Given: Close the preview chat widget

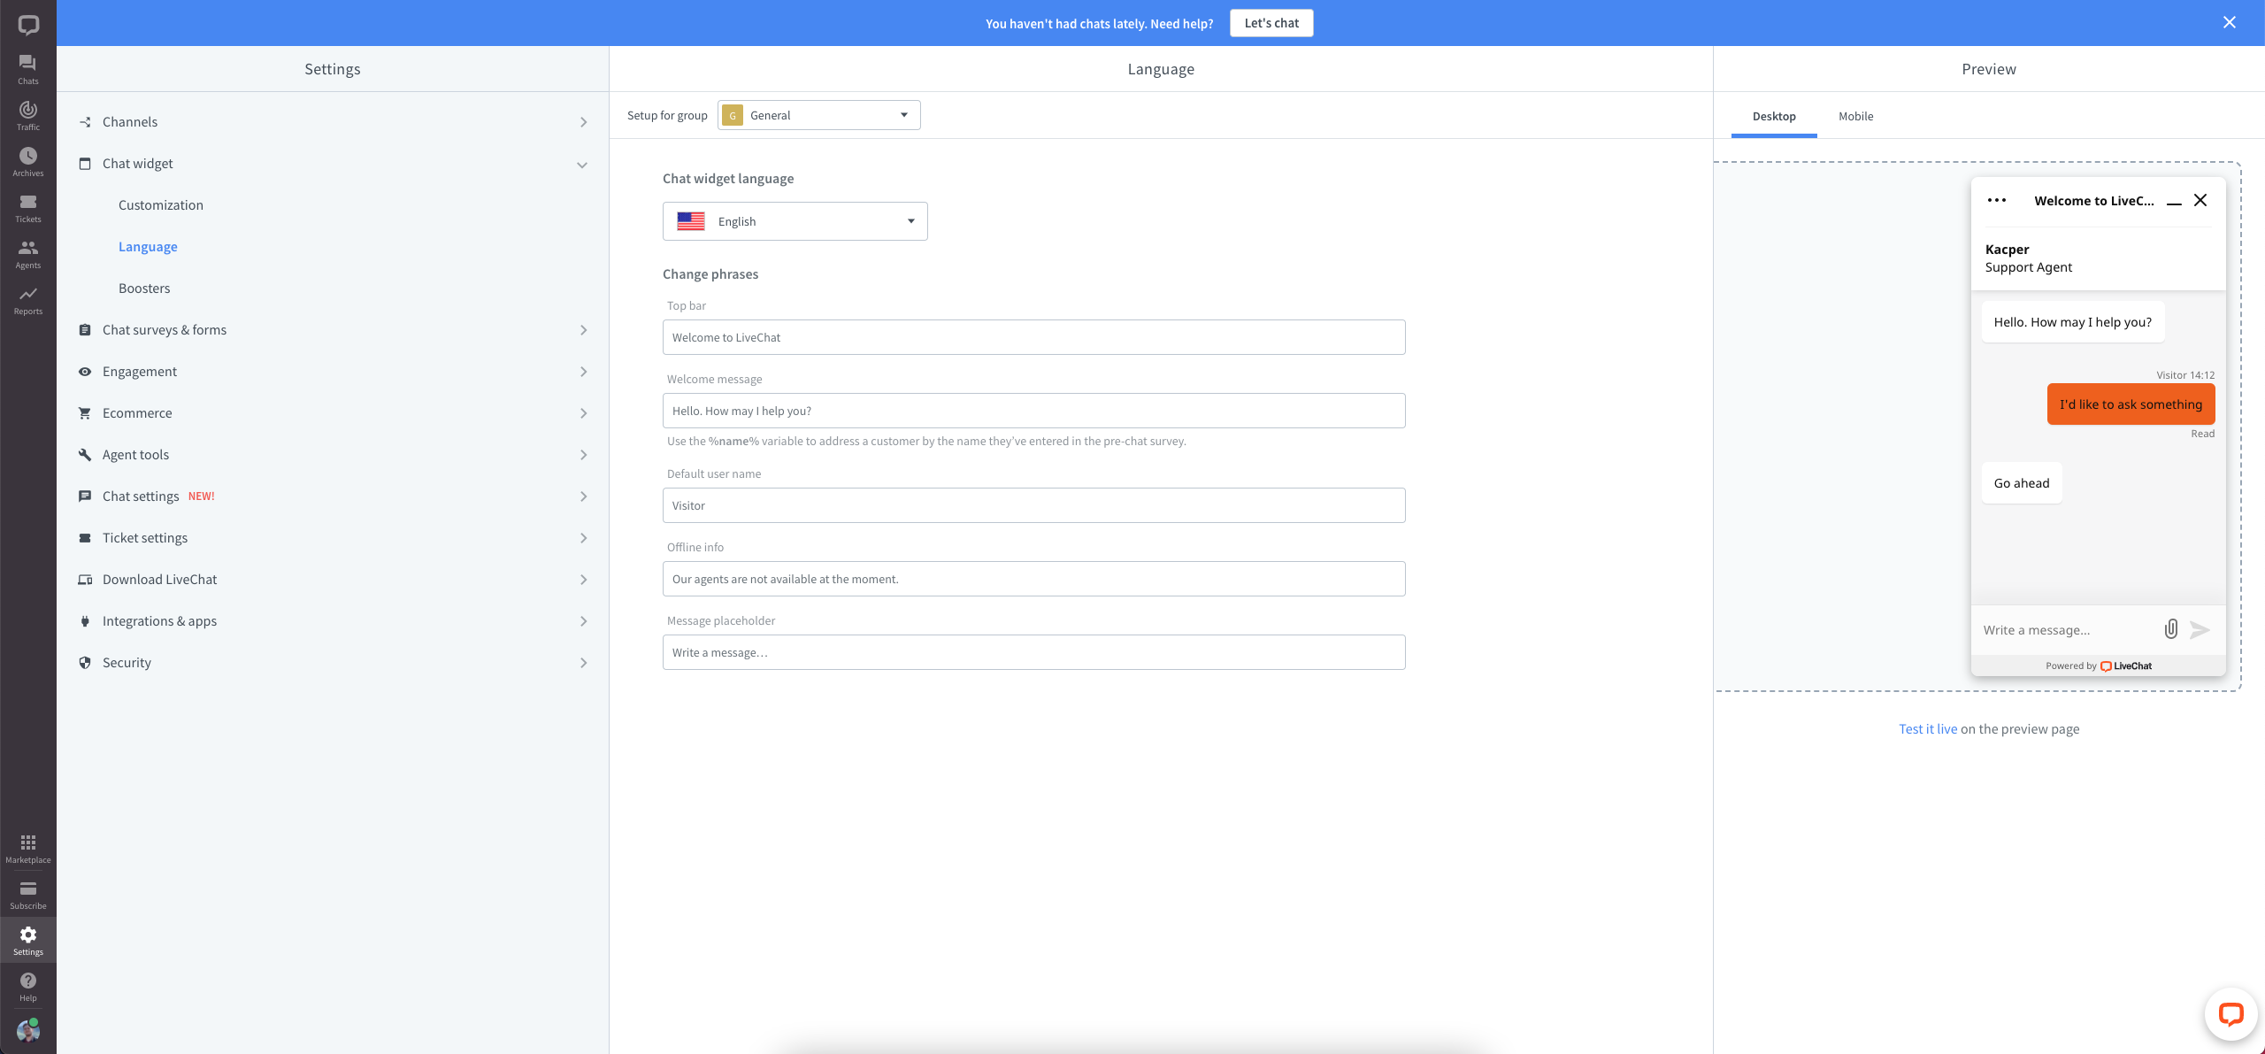Looking at the screenshot, I should (x=2200, y=200).
